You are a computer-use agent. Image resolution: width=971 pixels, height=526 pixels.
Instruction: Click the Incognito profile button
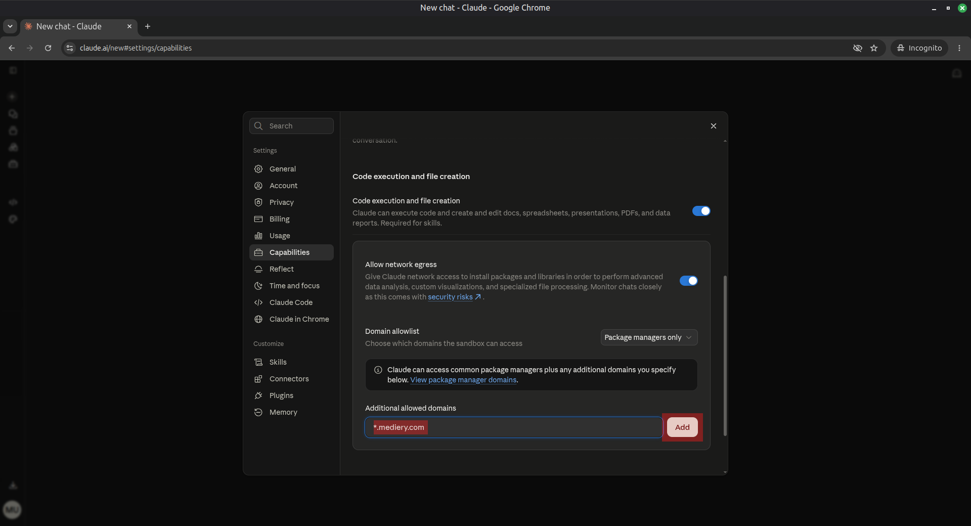click(x=919, y=48)
